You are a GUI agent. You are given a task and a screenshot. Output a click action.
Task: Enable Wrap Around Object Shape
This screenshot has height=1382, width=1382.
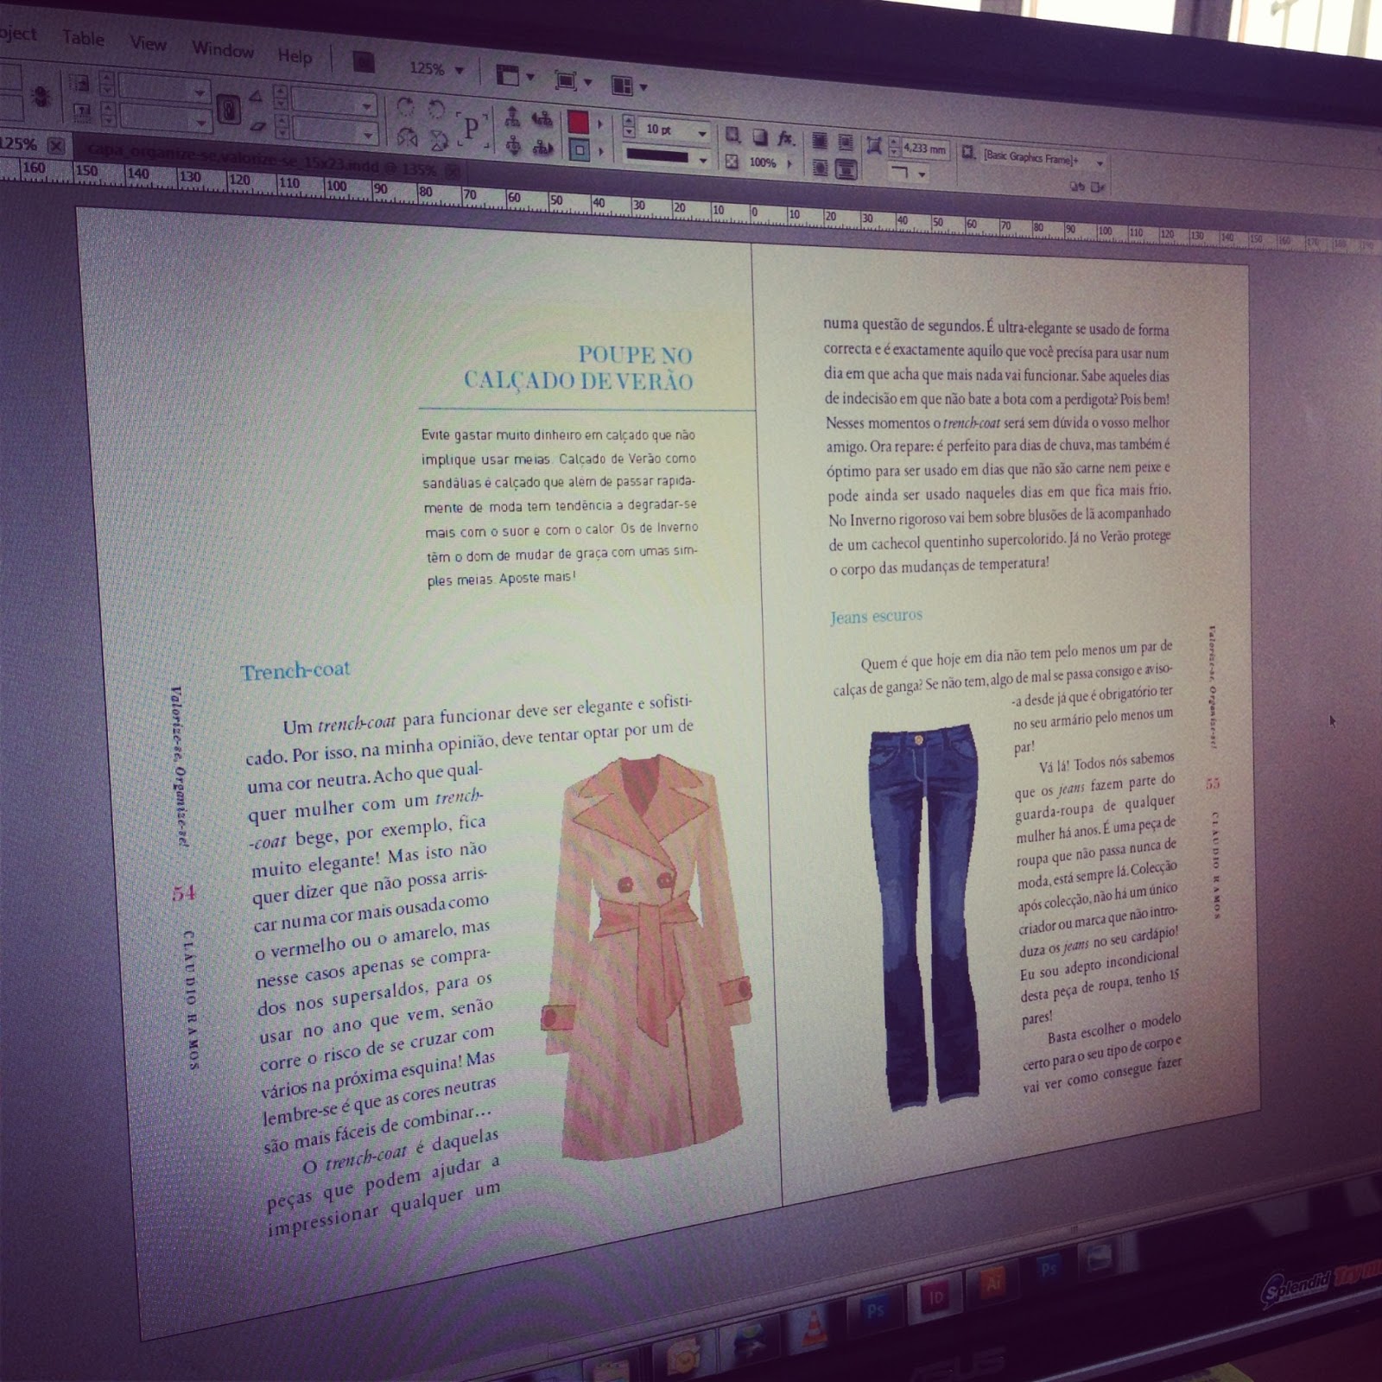click(821, 168)
